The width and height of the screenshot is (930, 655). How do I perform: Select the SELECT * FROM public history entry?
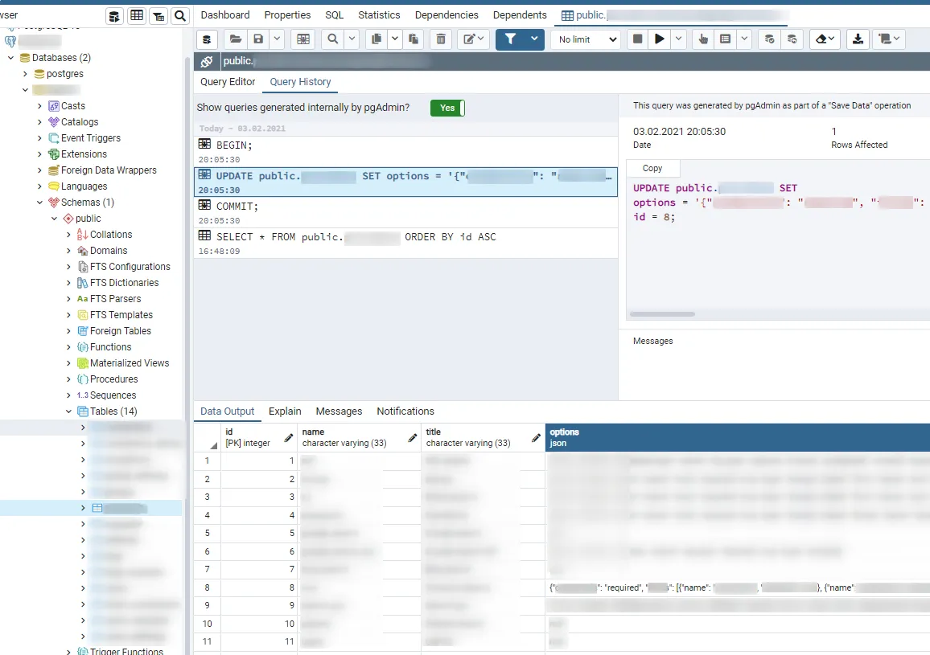[405, 243]
